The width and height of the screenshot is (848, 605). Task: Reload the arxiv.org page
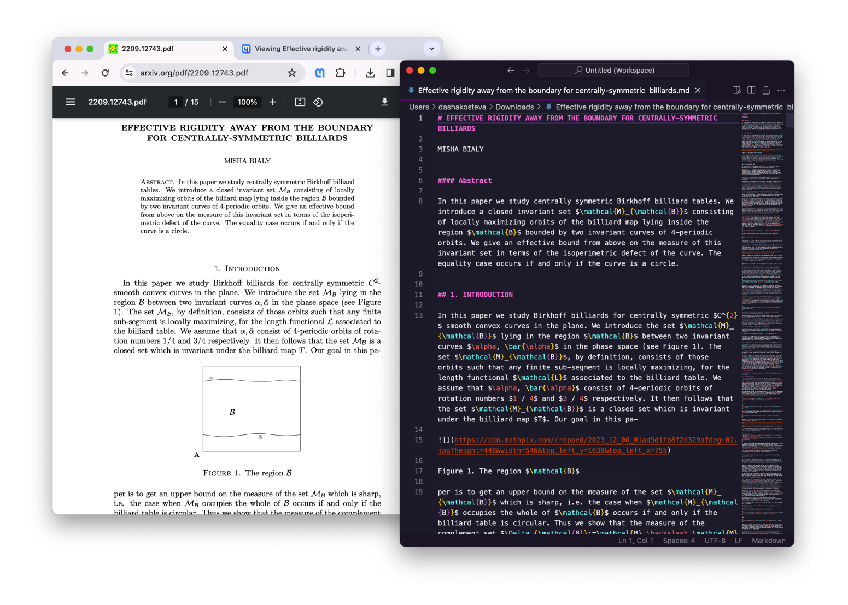105,72
